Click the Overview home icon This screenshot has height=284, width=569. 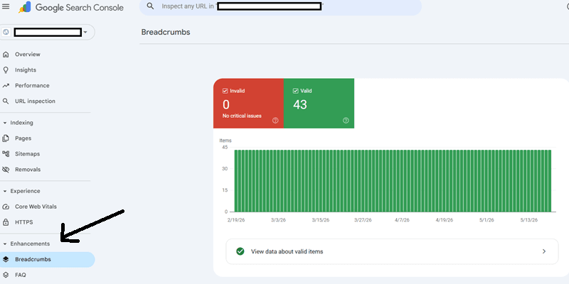[6, 55]
